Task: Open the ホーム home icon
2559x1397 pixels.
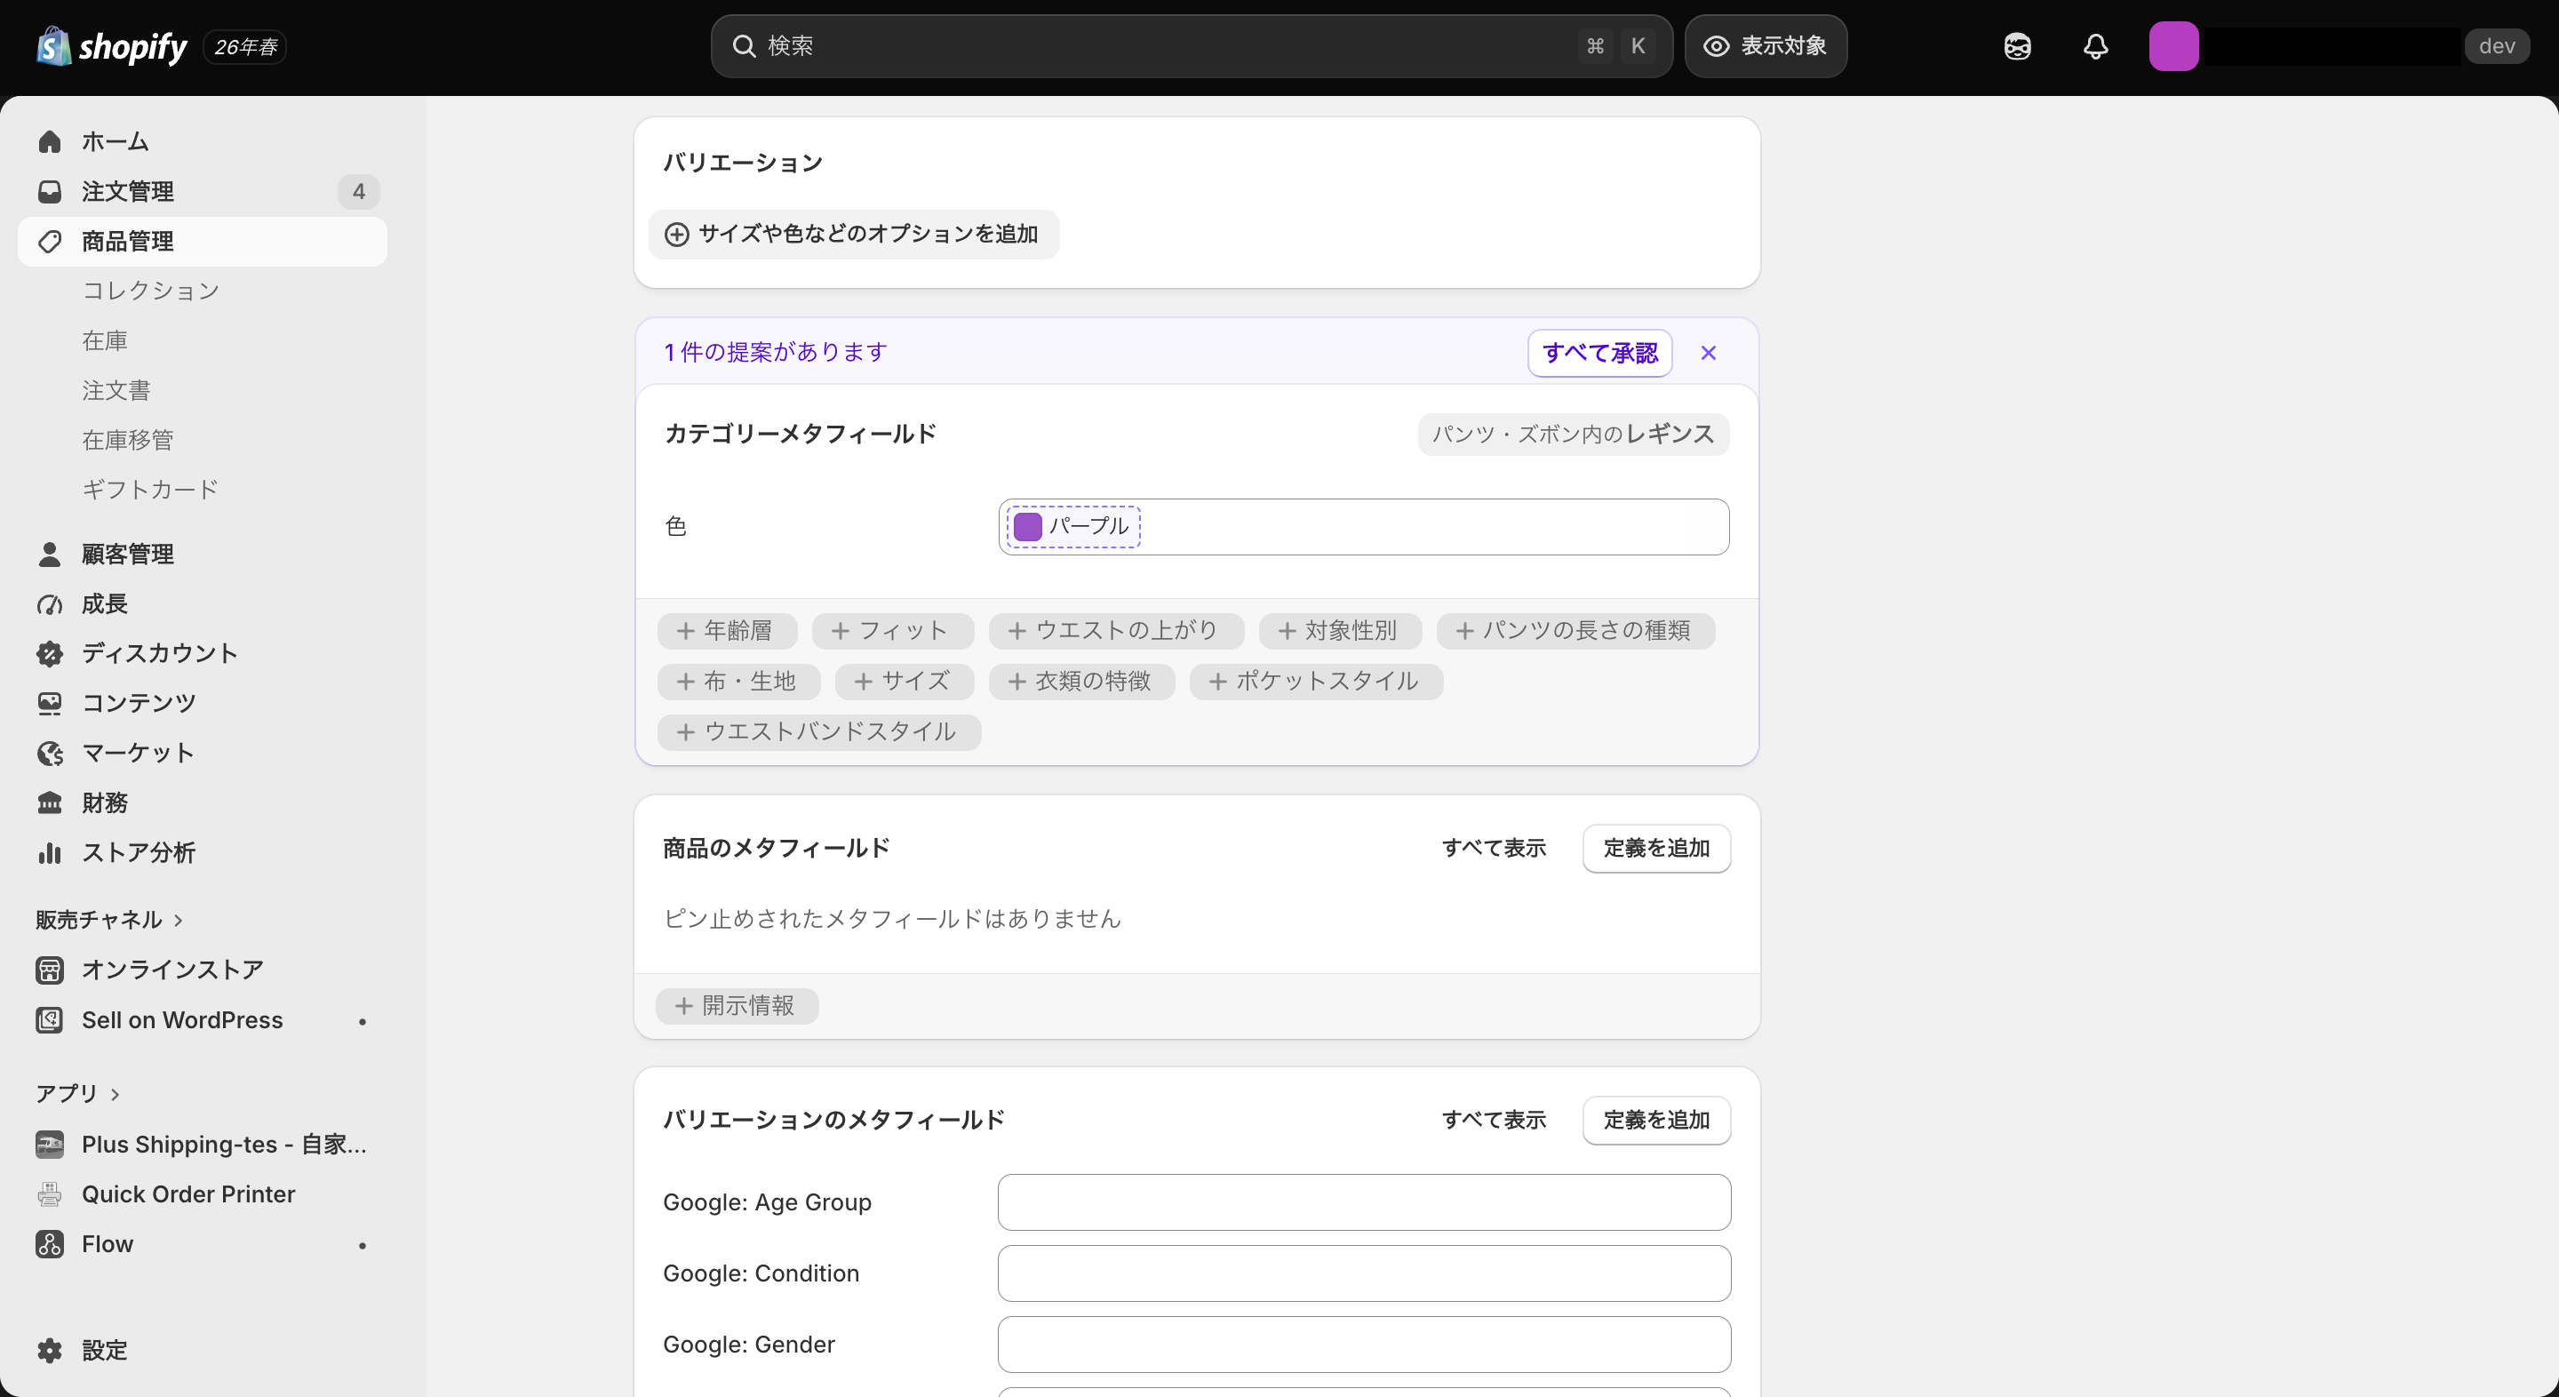Action: (x=50, y=141)
